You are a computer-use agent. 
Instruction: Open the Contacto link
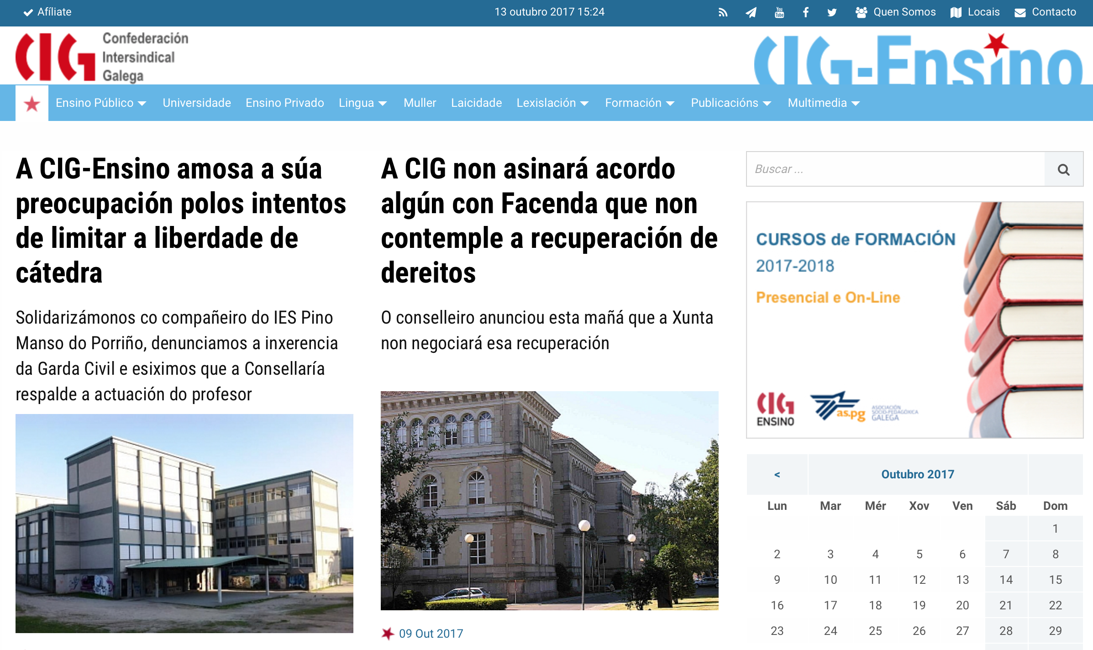pyautogui.click(x=1054, y=12)
